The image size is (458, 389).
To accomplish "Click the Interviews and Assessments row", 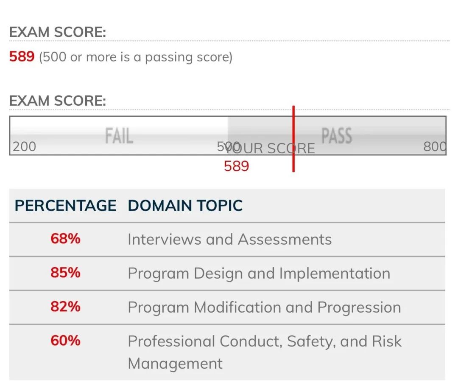I will (x=227, y=239).
